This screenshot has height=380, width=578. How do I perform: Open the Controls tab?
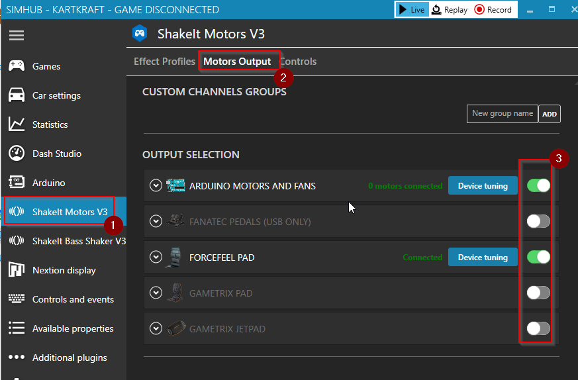299,61
